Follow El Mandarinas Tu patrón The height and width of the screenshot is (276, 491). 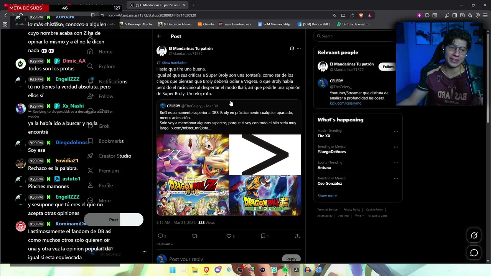coord(388,67)
